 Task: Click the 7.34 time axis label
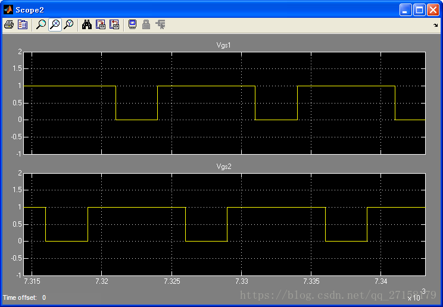click(x=381, y=281)
